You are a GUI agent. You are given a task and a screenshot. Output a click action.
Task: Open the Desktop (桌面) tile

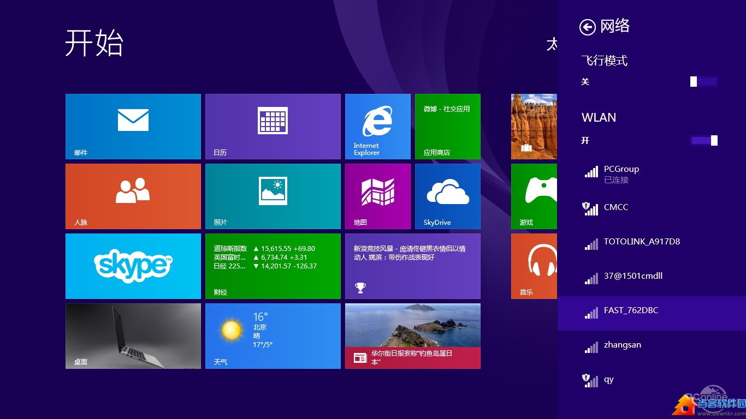133,336
